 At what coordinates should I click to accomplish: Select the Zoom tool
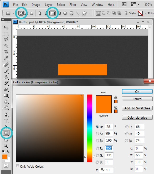point(6,146)
